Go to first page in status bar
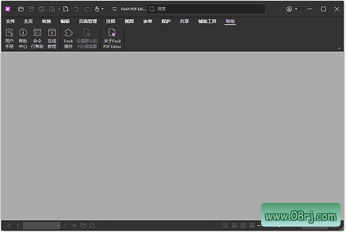The height and width of the screenshot is (232, 346). coord(9,226)
